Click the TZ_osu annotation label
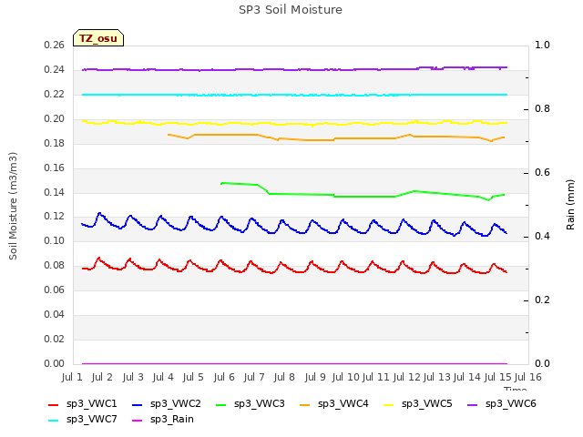 (x=98, y=38)
